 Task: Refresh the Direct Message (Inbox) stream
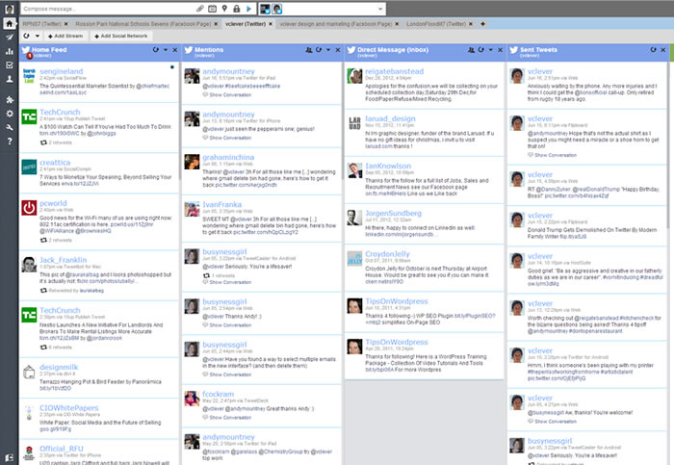click(481, 50)
